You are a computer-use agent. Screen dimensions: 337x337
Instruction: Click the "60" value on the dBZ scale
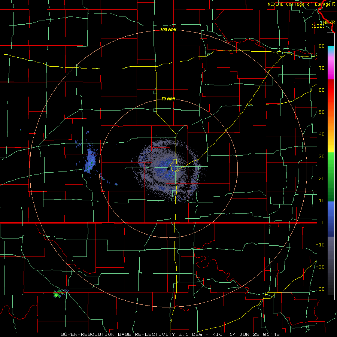[x=322, y=90]
